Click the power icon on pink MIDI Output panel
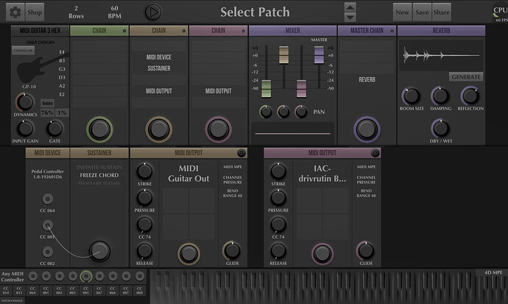The height and width of the screenshot is (304, 508). 375,153
